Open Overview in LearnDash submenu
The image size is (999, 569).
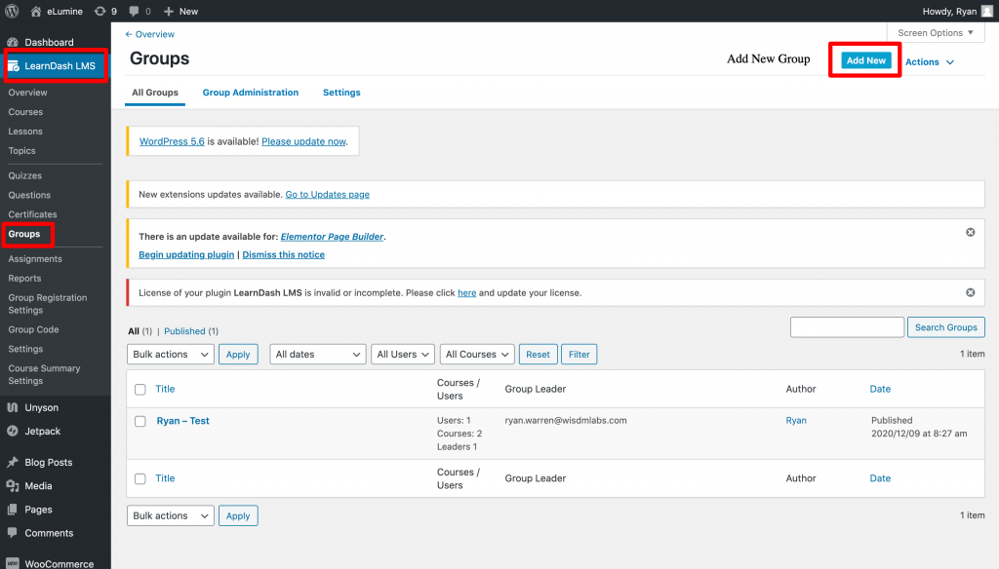[27, 93]
